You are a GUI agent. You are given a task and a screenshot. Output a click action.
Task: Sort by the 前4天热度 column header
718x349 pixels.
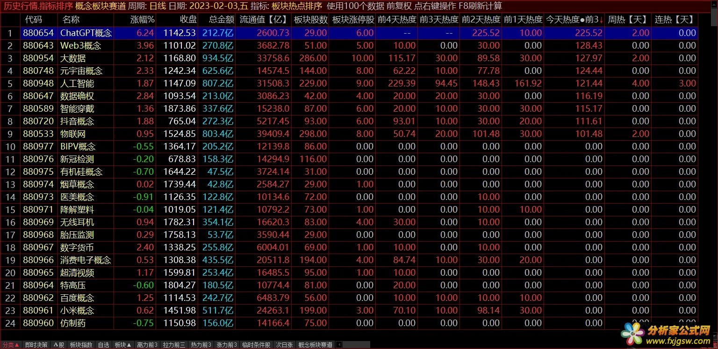tap(396, 20)
